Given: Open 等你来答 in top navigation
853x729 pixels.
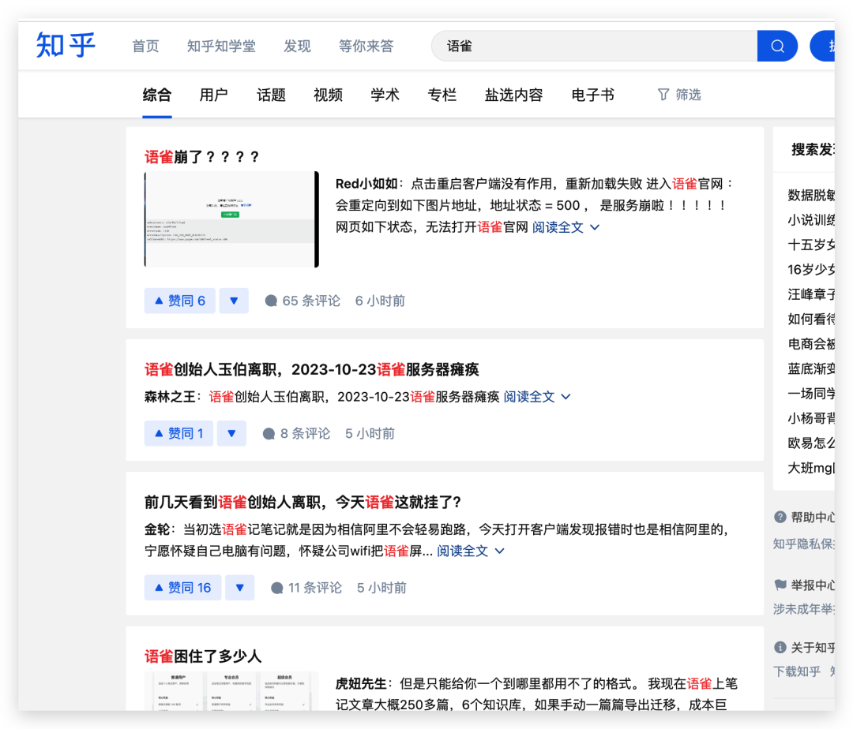Looking at the screenshot, I should [x=366, y=47].
